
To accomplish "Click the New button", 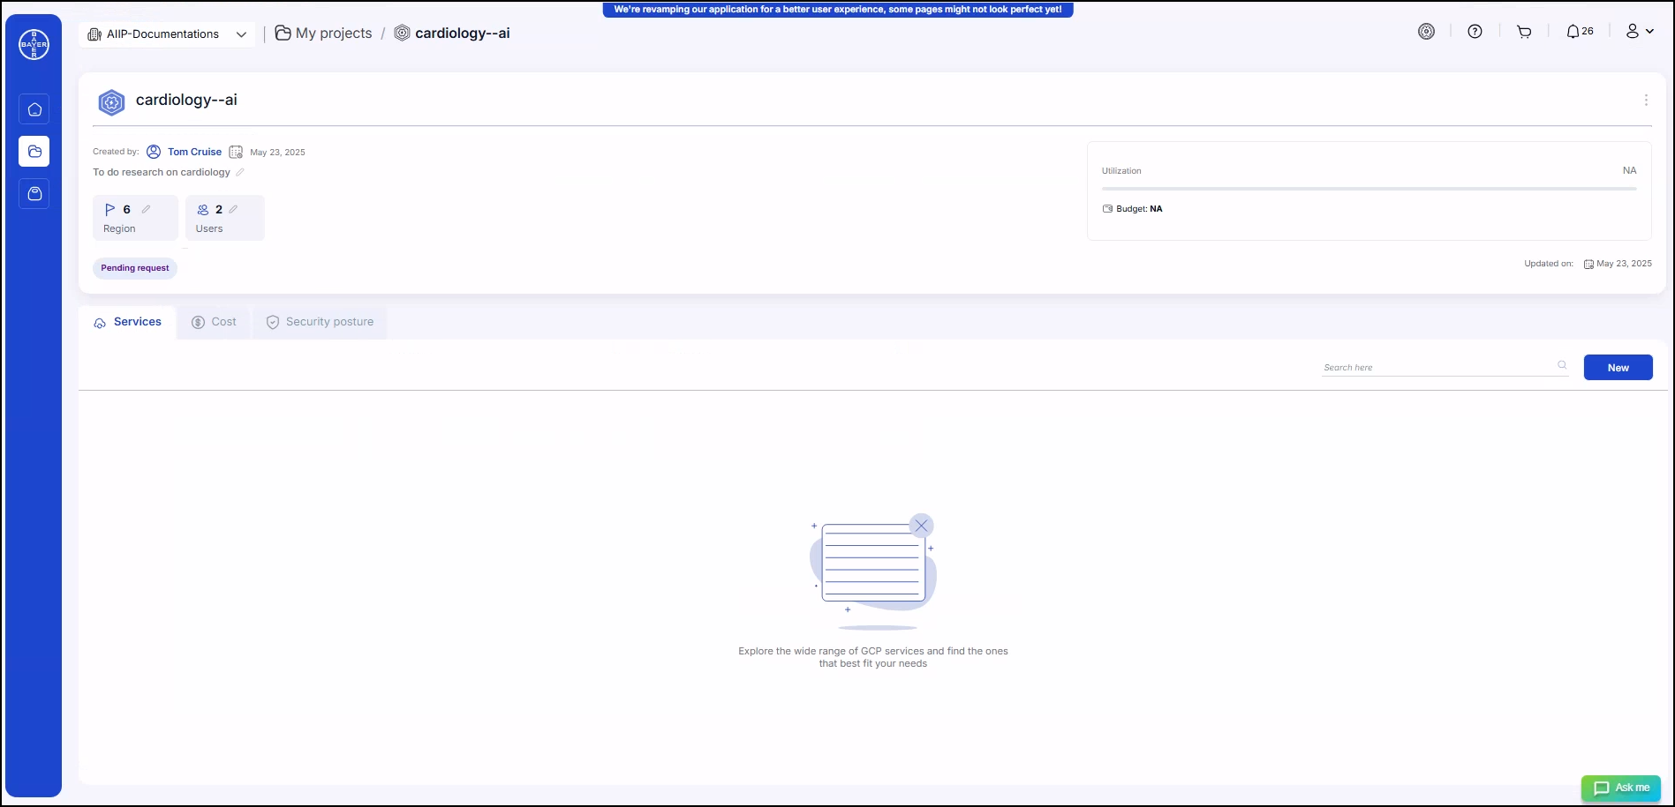I will (x=1618, y=368).
